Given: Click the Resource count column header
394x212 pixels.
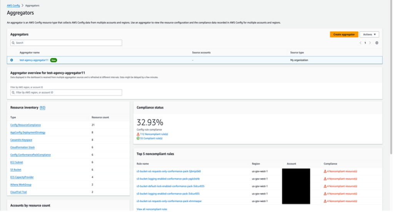Looking at the screenshot, I should (100, 117).
